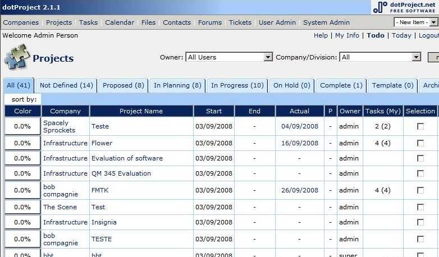The image size is (439, 257).
Task: Open The Scene company link
Action: [60, 207]
